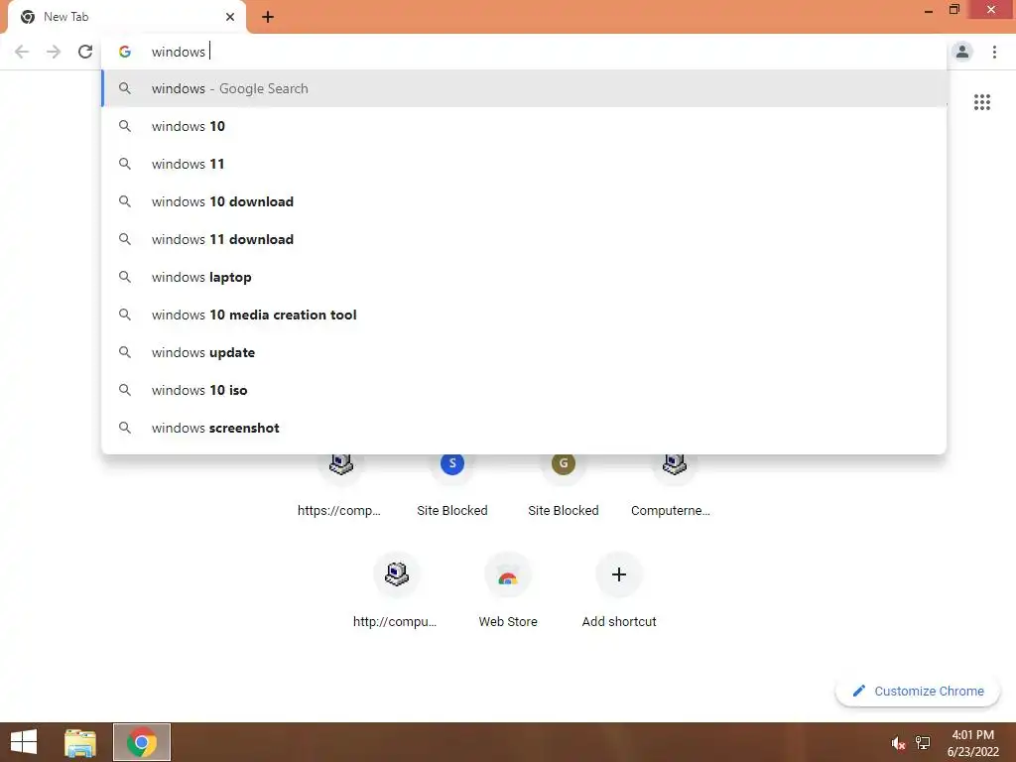This screenshot has width=1016, height=762.
Task: Open the Chrome three-dot menu
Action: tap(994, 52)
